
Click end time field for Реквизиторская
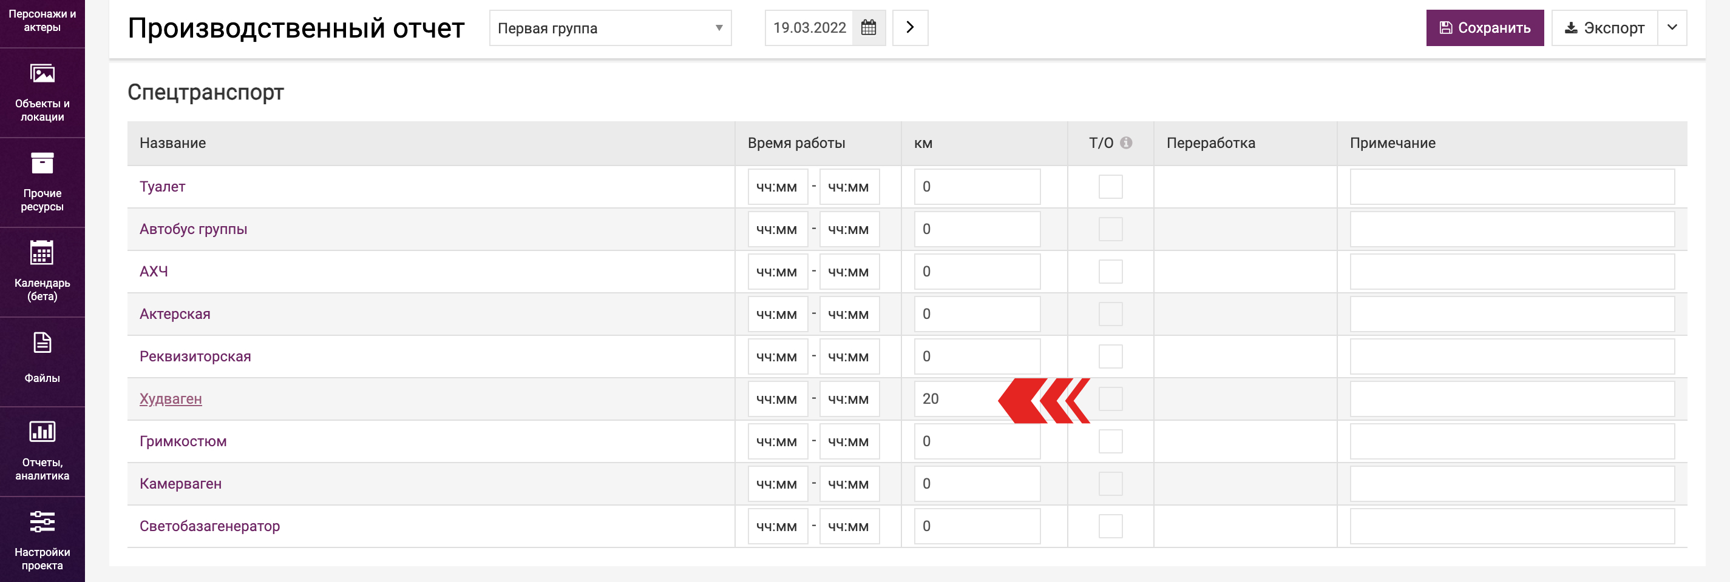(x=849, y=356)
